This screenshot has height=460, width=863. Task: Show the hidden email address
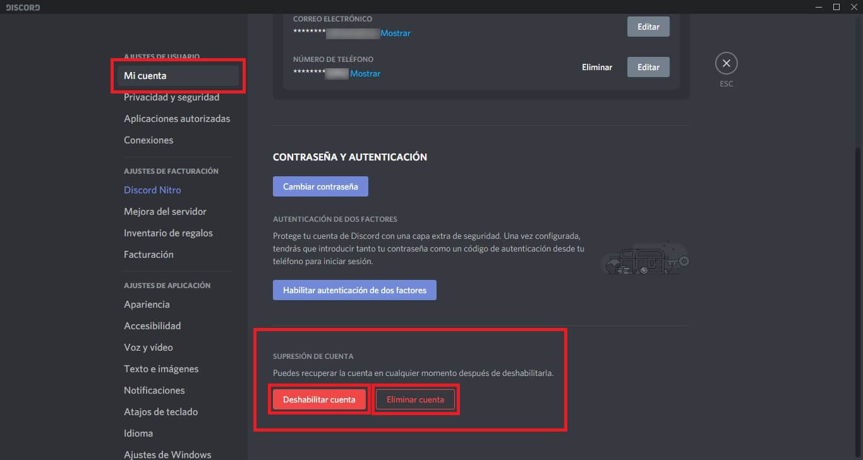[x=395, y=33]
